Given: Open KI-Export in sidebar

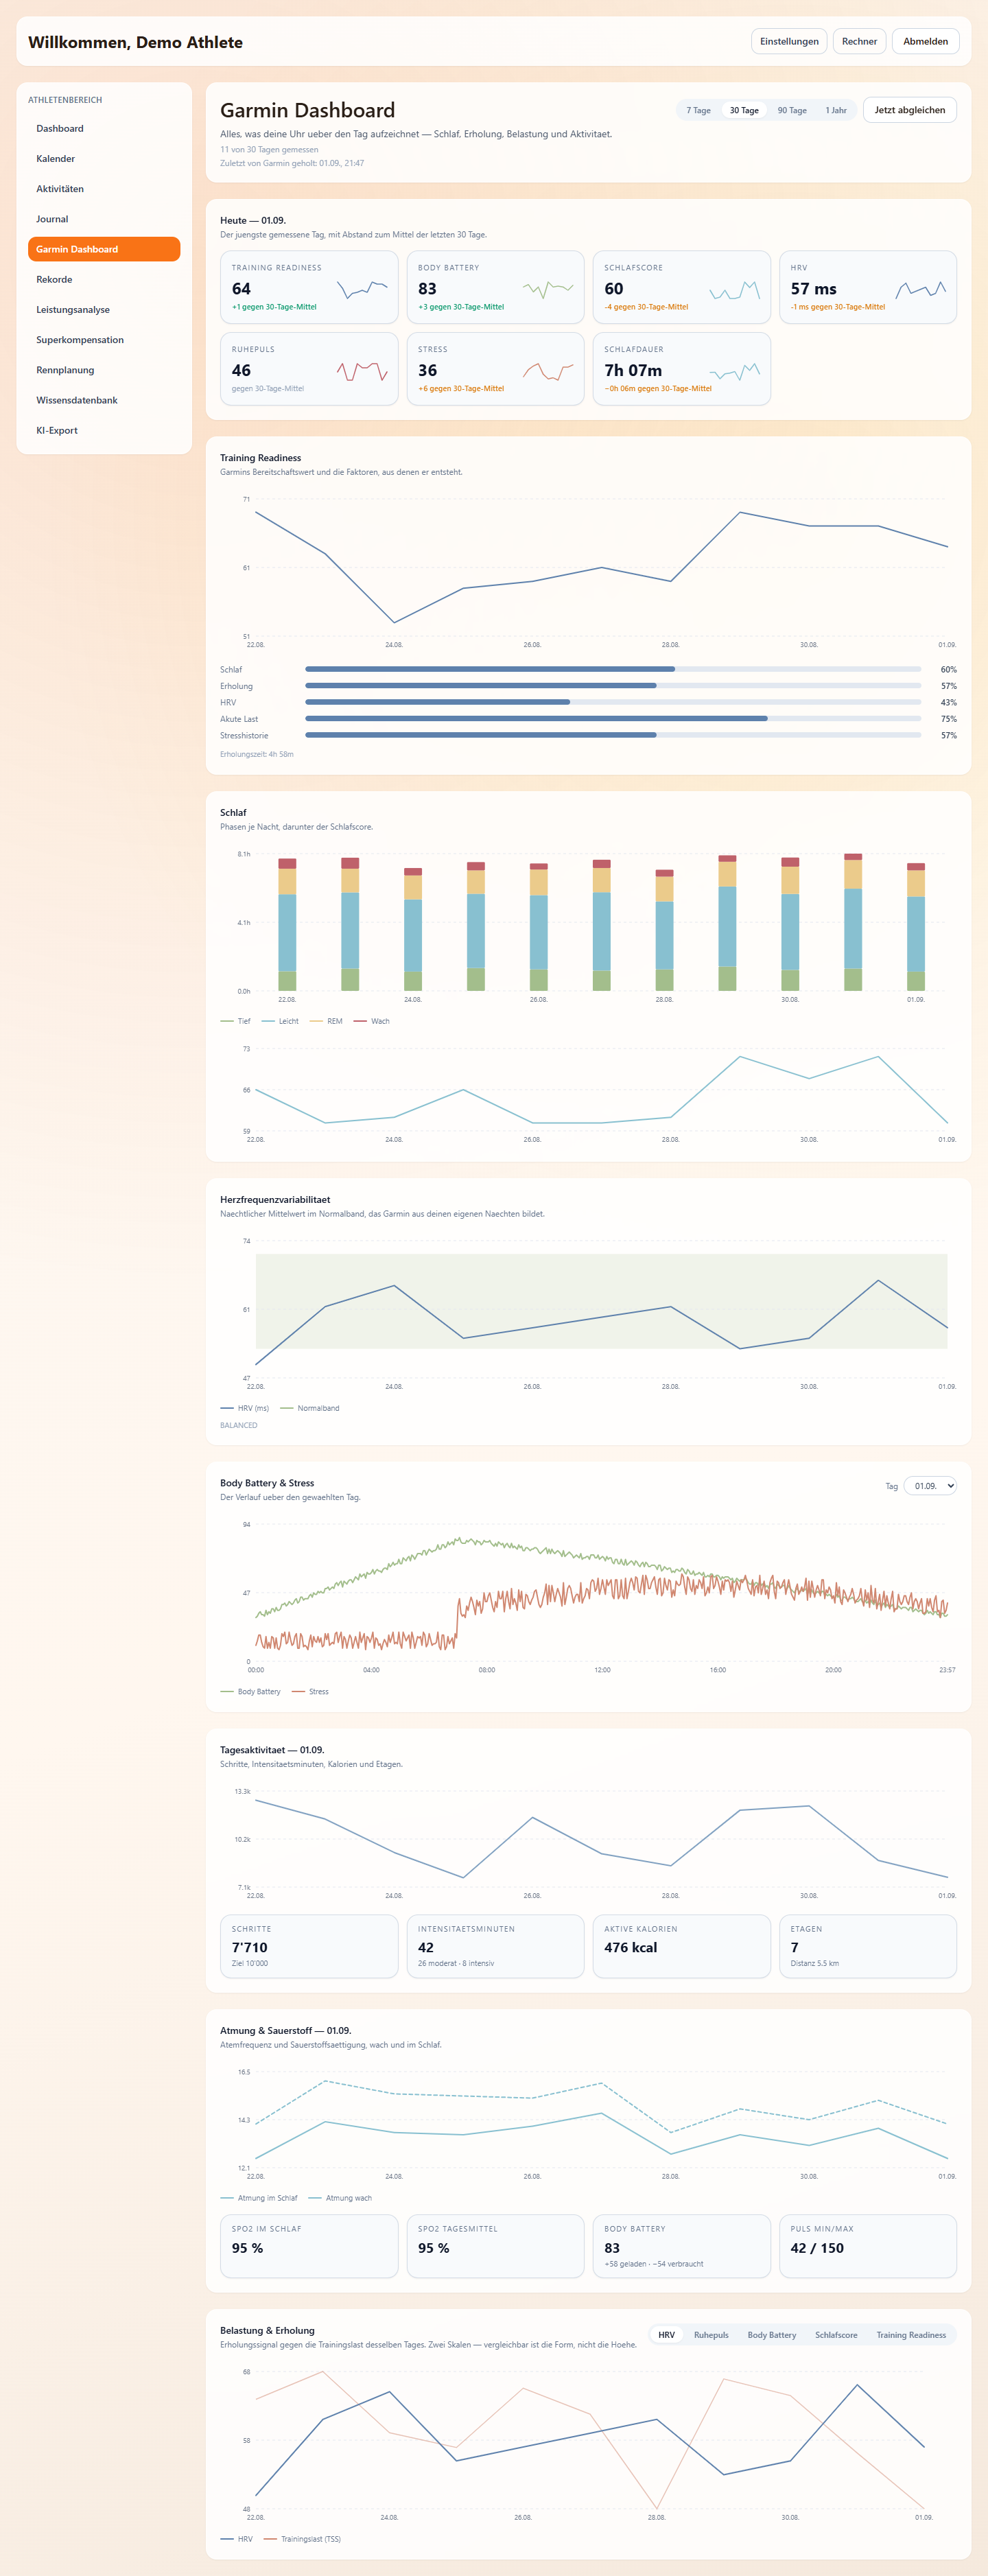Looking at the screenshot, I should (104, 430).
